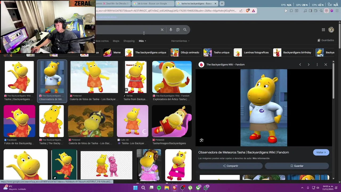The width and height of the screenshot is (341, 192).
Task: Click the 'Visitar' button
Action: 321,152
